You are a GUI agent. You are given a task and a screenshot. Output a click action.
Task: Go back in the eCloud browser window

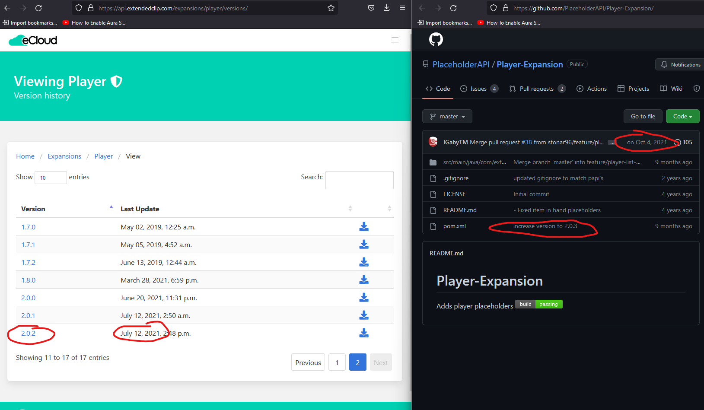(x=7, y=8)
